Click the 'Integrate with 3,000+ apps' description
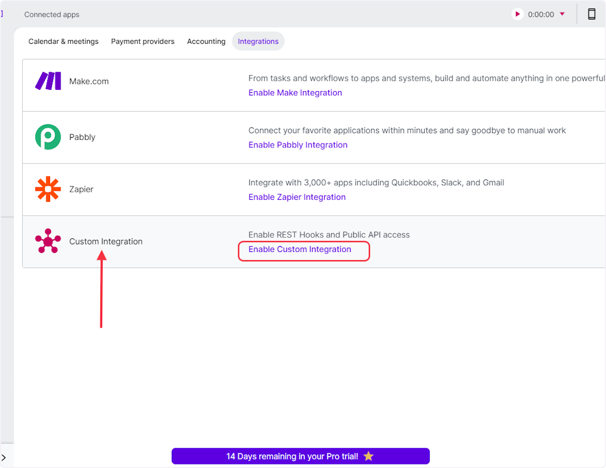Viewport: 606px width, 468px height. pos(376,183)
